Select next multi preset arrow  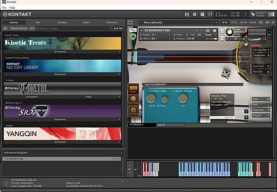coord(216,22)
